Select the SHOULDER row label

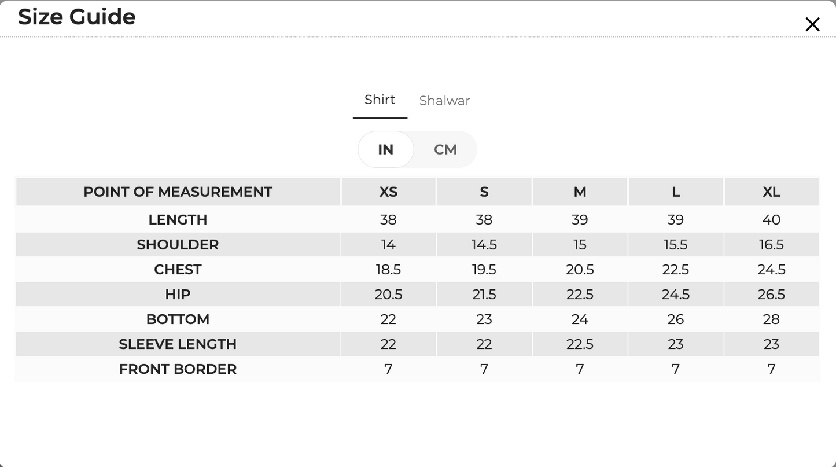point(178,245)
